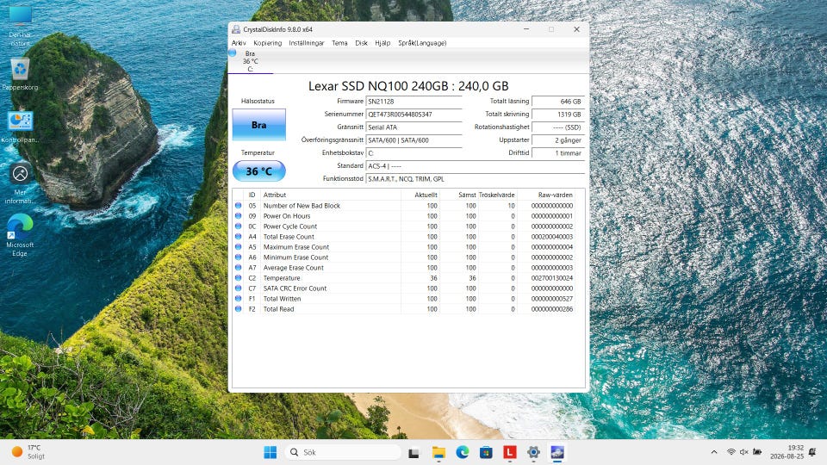
Task: Open the Inställningar menu
Action: coord(307,43)
